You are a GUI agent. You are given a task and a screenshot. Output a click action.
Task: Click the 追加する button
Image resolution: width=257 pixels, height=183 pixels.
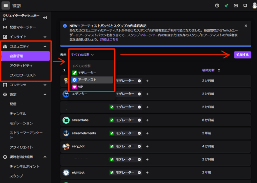tap(242, 55)
